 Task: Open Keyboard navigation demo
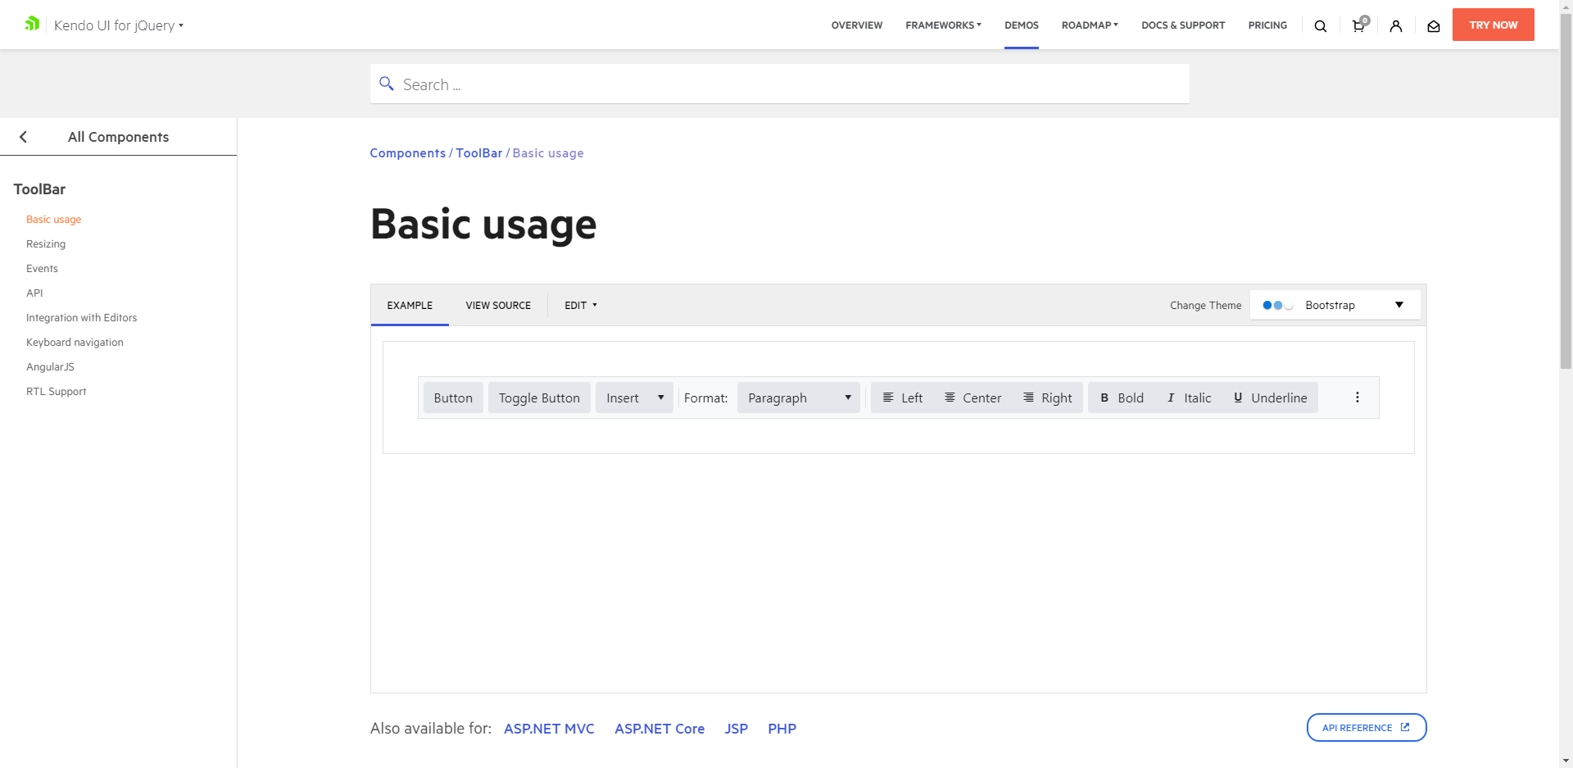tap(75, 342)
